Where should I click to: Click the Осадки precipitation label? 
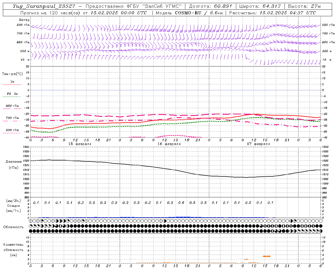[14, 206]
